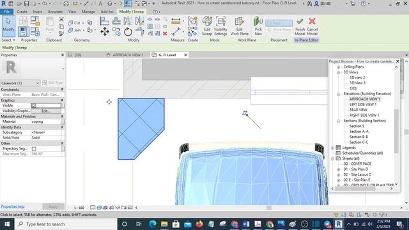The image size is (409, 230).
Task: Collapse the Elevations (Building Elevation) node
Action: [x=338, y=94]
